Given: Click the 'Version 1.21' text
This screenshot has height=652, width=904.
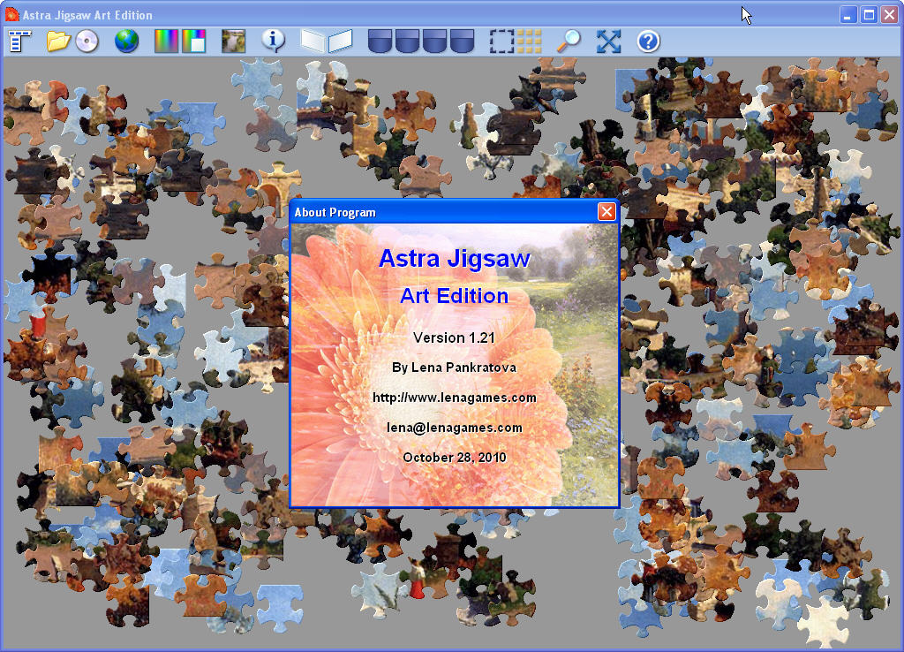Looking at the screenshot, I should click(x=455, y=337).
